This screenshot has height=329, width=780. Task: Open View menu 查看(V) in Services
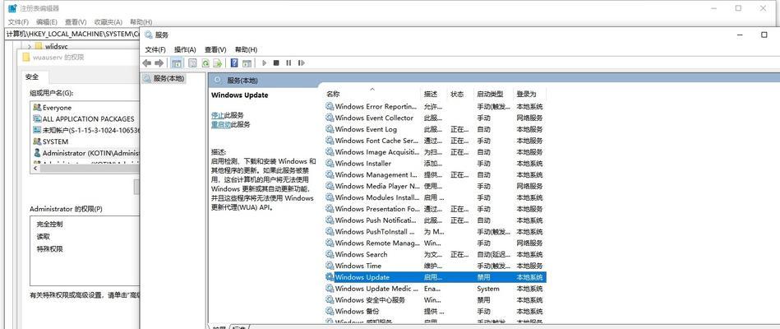tap(215, 50)
